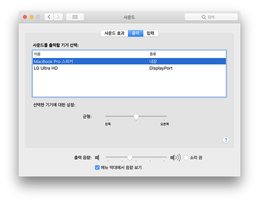
Task: Click the DisplayPort type cell
Action: 161,68
